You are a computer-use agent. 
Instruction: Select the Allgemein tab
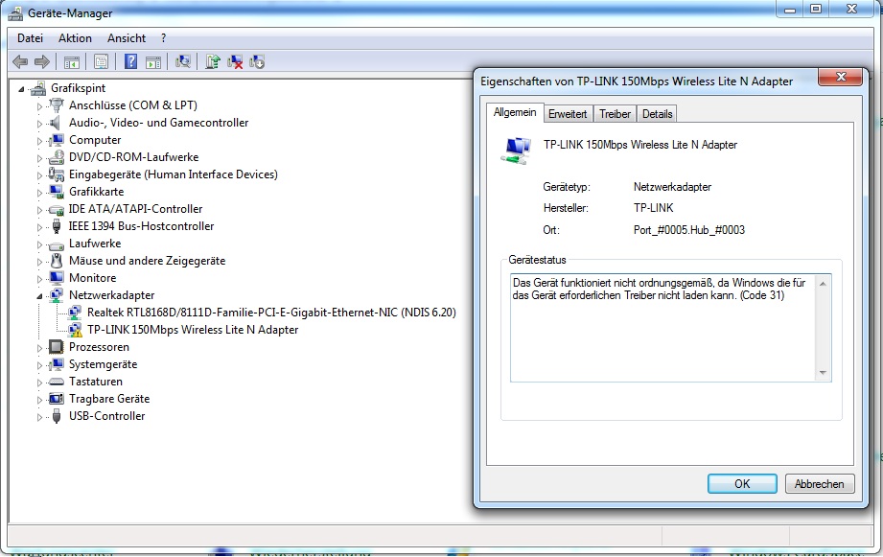coord(515,112)
